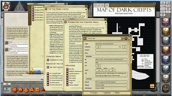Open the checkbox options icon

click(163, 15)
